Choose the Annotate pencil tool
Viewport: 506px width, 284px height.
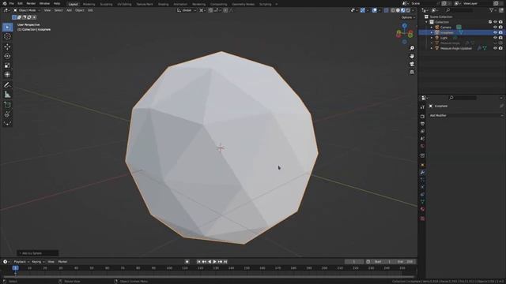click(7, 85)
